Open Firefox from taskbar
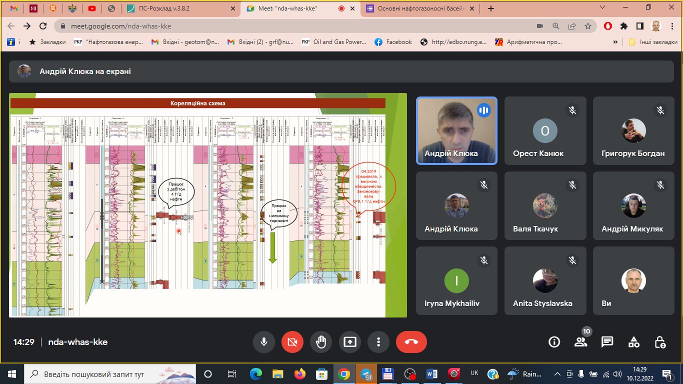Viewport: 683px width, 384px height. [x=299, y=373]
